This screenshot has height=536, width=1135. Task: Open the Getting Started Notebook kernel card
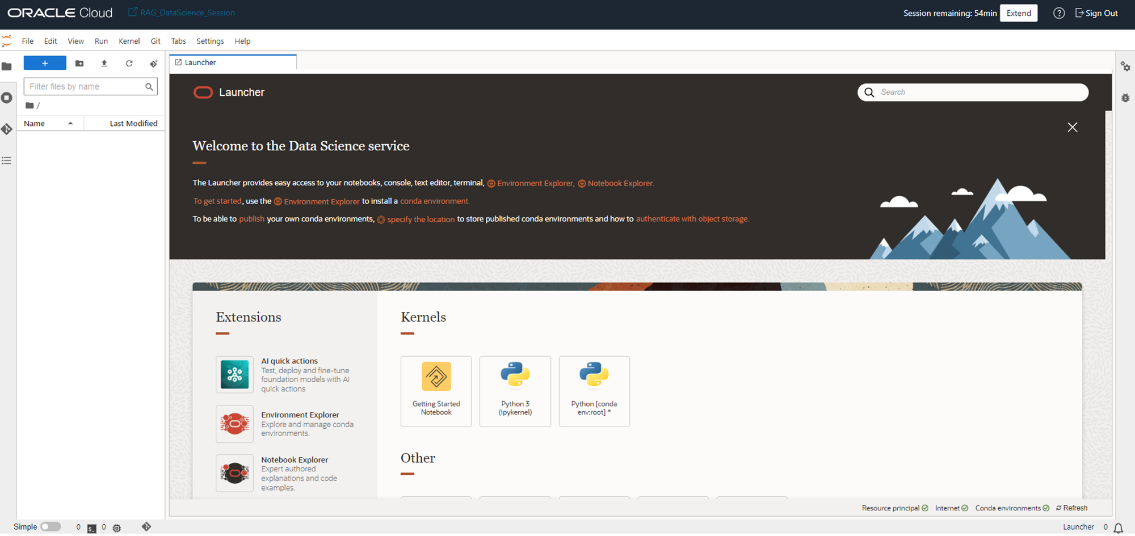(x=436, y=391)
